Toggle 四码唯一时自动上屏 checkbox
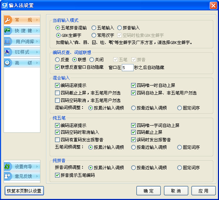Screen dimensions: 219x200 pos(153,85)
